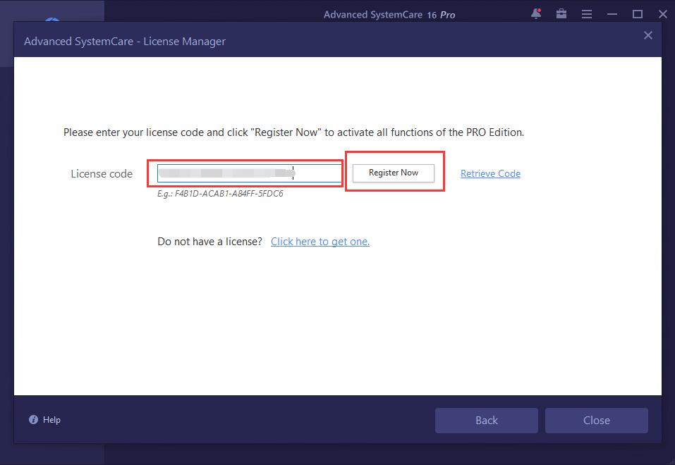The width and height of the screenshot is (675, 465).
Task: Click the License code input field
Action: click(x=249, y=173)
